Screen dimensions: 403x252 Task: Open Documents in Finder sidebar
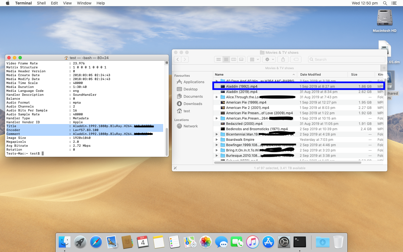pyautogui.click(x=190, y=96)
